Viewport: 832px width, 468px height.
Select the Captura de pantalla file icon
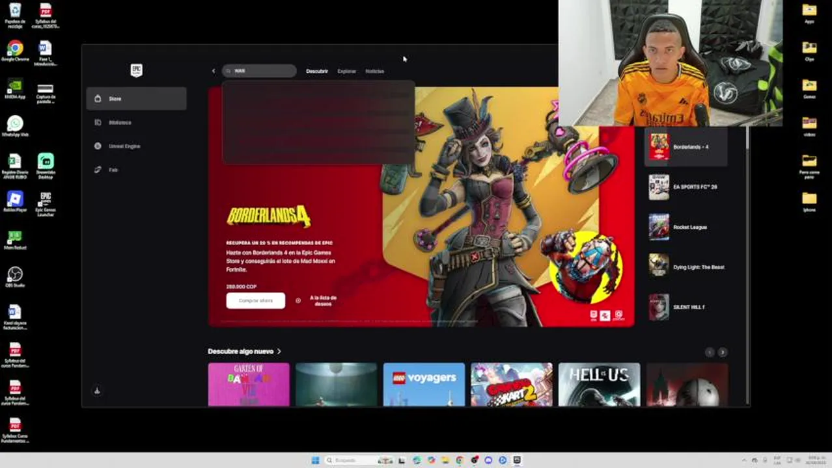(46, 93)
